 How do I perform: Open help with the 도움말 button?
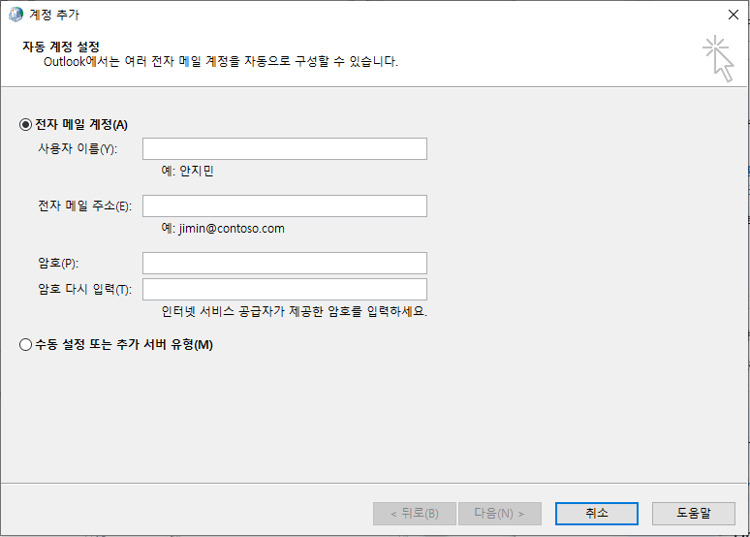pyautogui.click(x=694, y=514)
